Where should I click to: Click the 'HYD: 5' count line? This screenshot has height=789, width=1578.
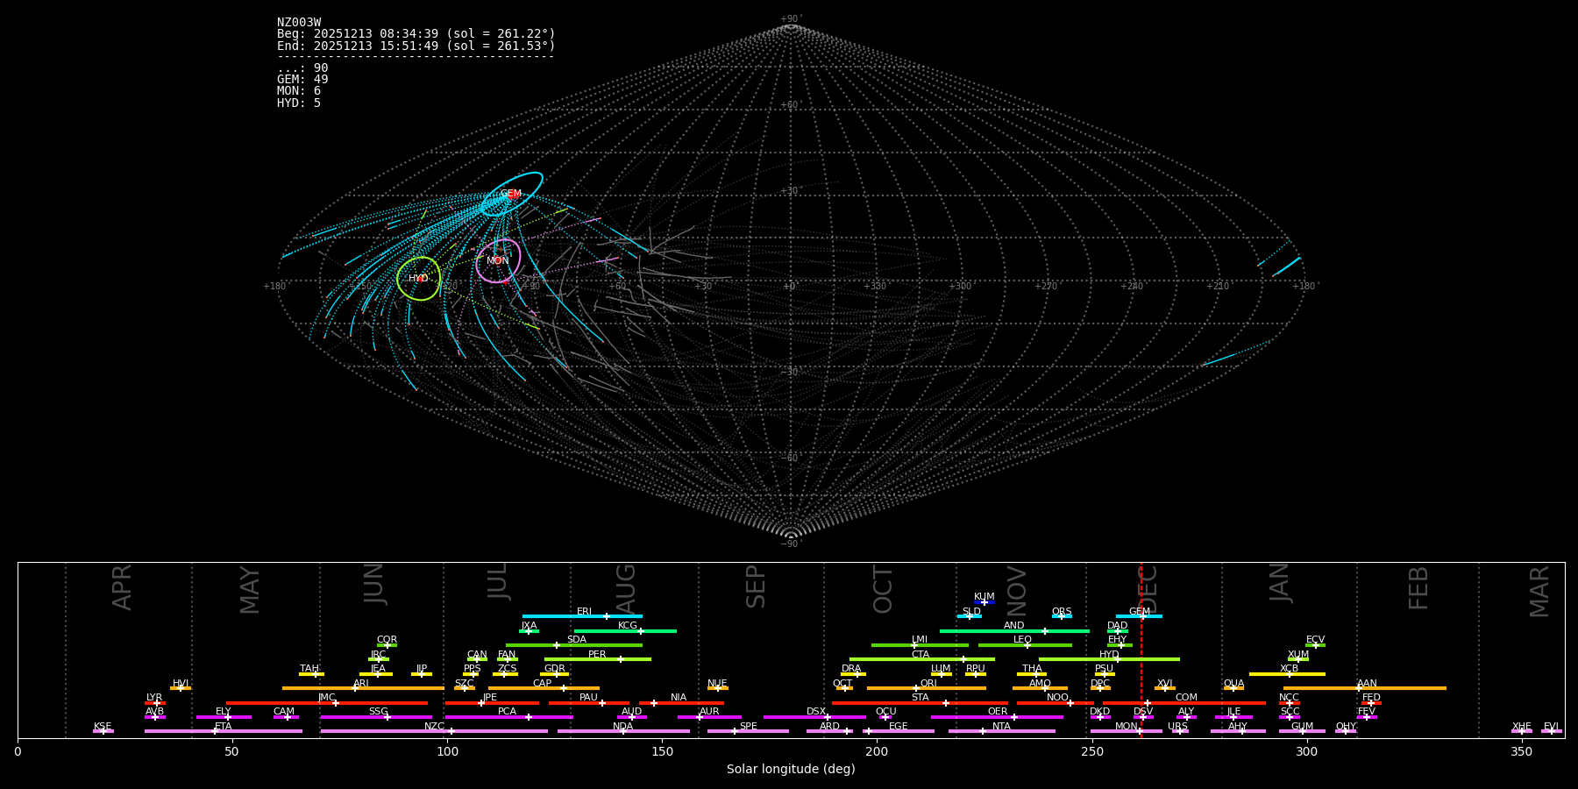pos(299,103)
